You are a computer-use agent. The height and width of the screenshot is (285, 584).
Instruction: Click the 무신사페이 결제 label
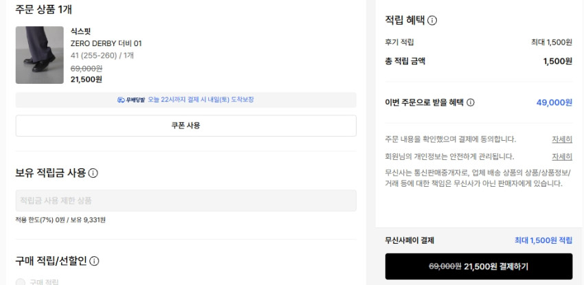point(409,240)
